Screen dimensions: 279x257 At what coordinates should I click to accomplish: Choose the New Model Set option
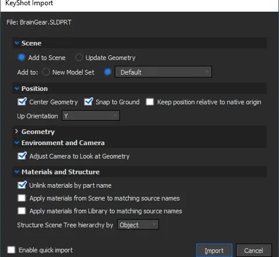(x=46, y=72)
